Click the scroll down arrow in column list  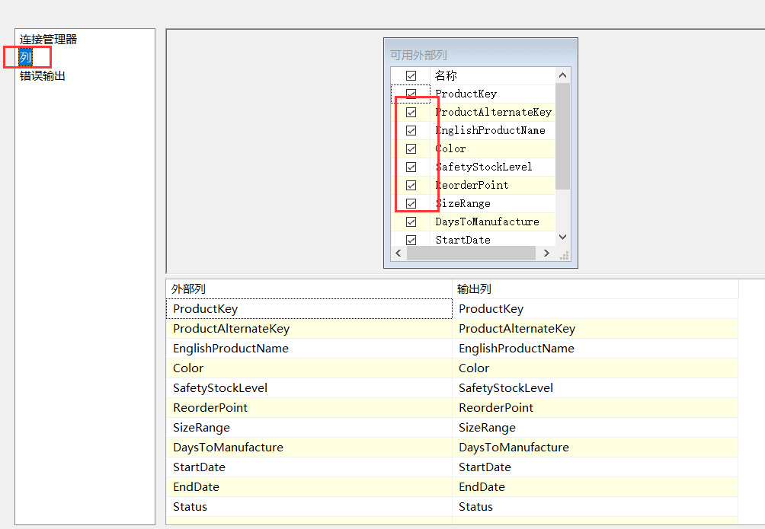(562, 237)
